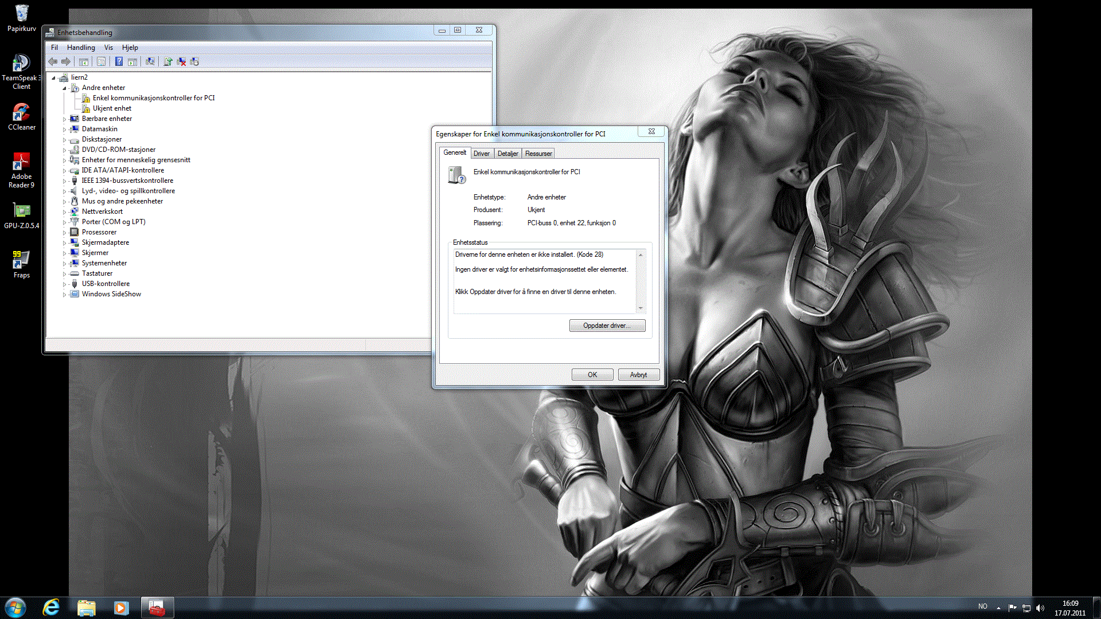Open the Adobe Reader 9 desktop icon
Screen dimensions: 1101x619
[x=21, y=170]
